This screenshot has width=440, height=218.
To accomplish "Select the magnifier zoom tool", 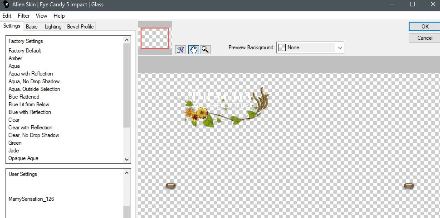I will [205, 50].
